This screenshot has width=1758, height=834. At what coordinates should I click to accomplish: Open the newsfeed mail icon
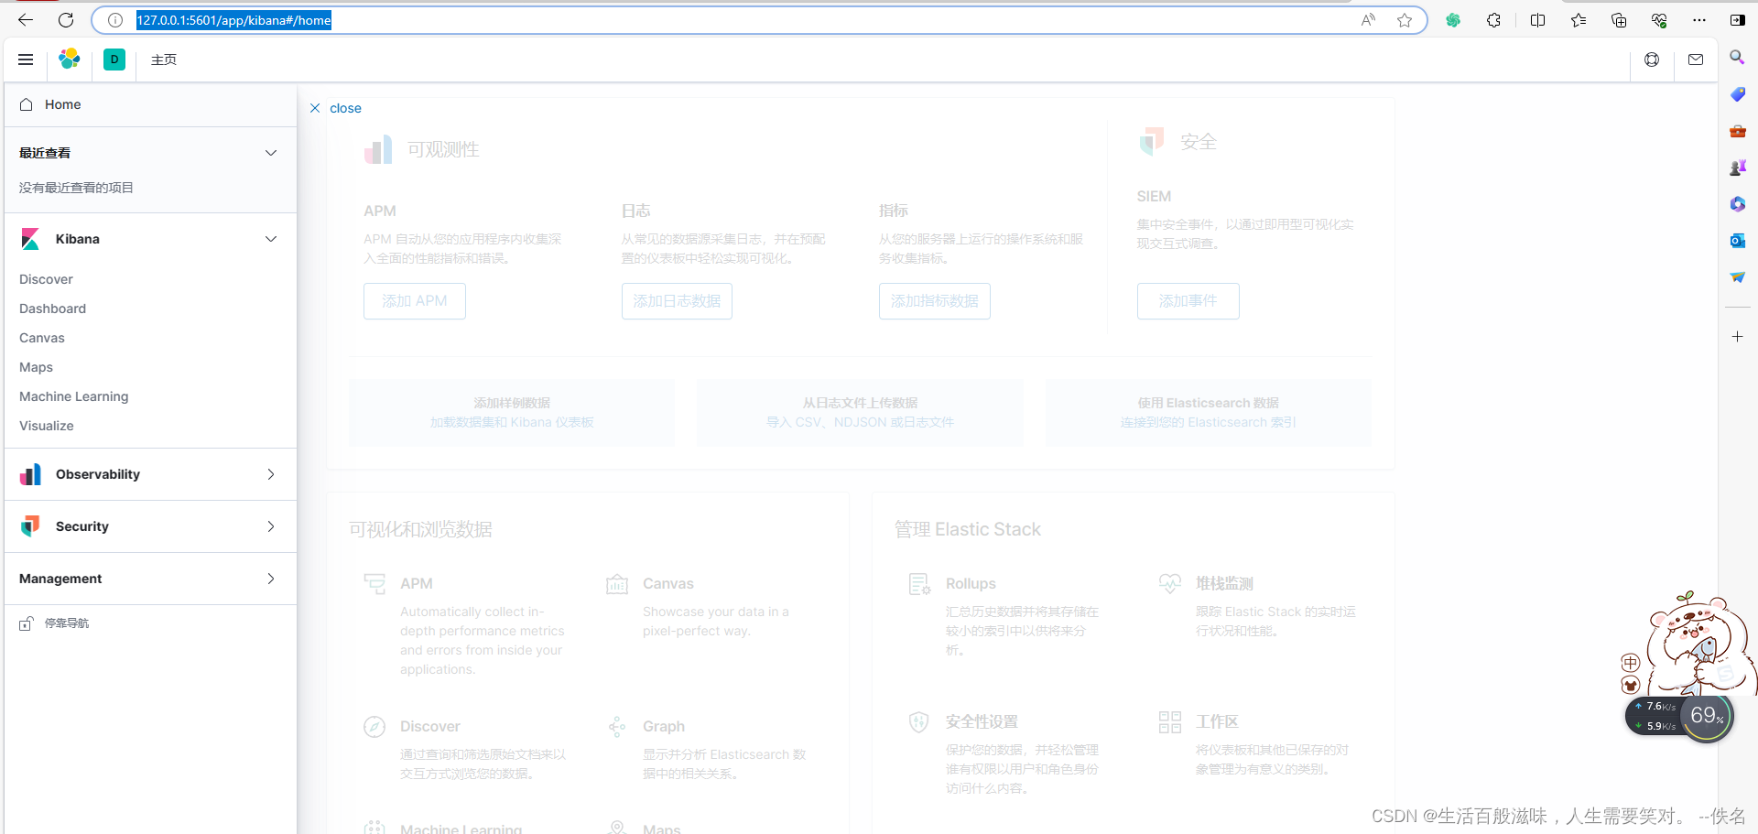coord(1696,60)
